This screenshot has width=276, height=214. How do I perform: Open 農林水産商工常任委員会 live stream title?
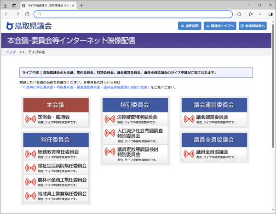[62, 180]
